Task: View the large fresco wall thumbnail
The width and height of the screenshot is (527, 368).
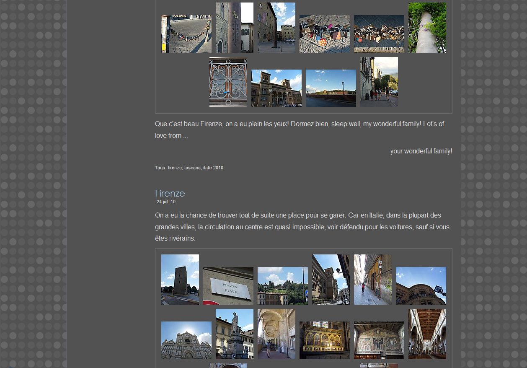Action: coord(379,340)
